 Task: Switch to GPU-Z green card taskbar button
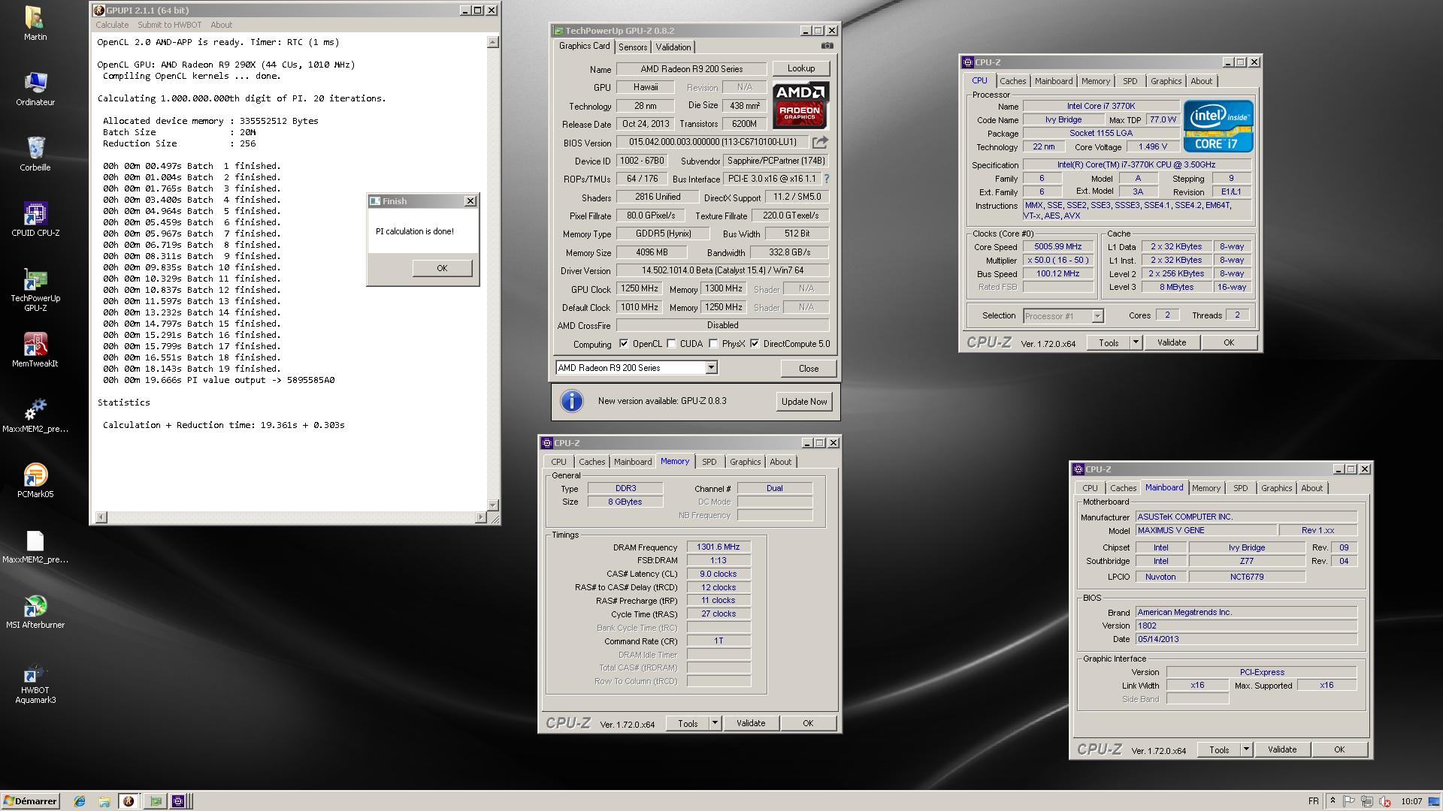tap(155, 801)
